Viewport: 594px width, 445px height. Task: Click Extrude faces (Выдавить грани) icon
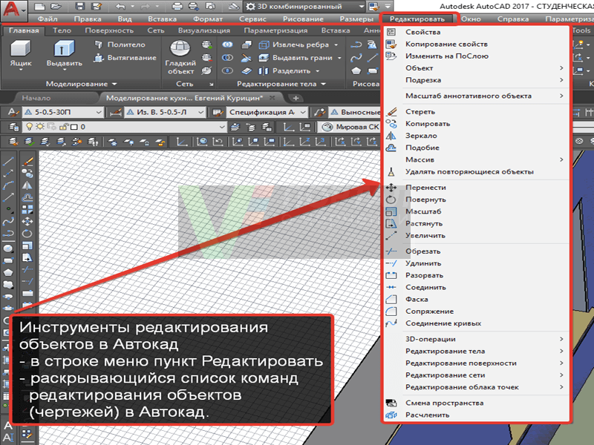[x=264, y=58]
